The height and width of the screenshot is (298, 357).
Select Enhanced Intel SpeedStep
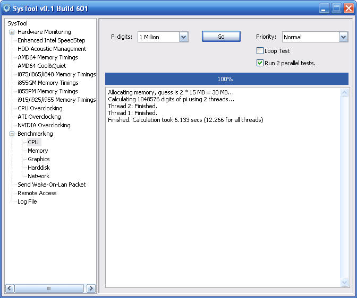pyautogui.click(x=51, y=40)
